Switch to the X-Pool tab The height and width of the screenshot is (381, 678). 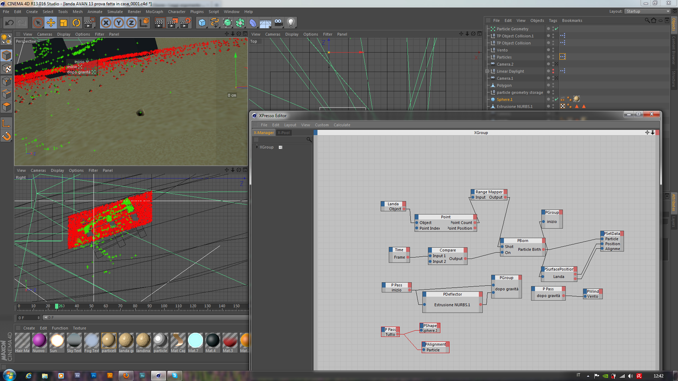[284, 133]
